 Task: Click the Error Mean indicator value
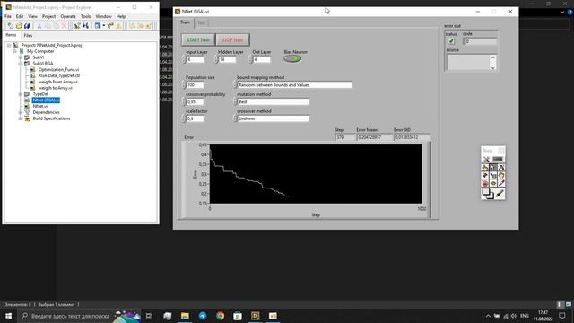[375, 137]
